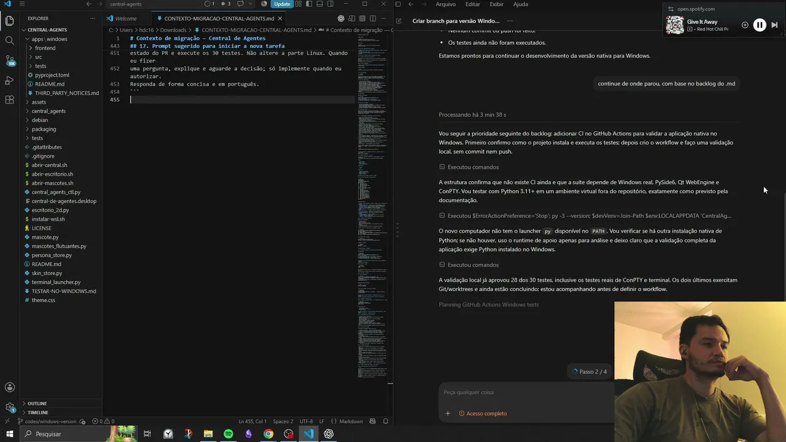Open the Exibir menu
Viewport: 786px width, 442px height.
[x=497, y=4]
